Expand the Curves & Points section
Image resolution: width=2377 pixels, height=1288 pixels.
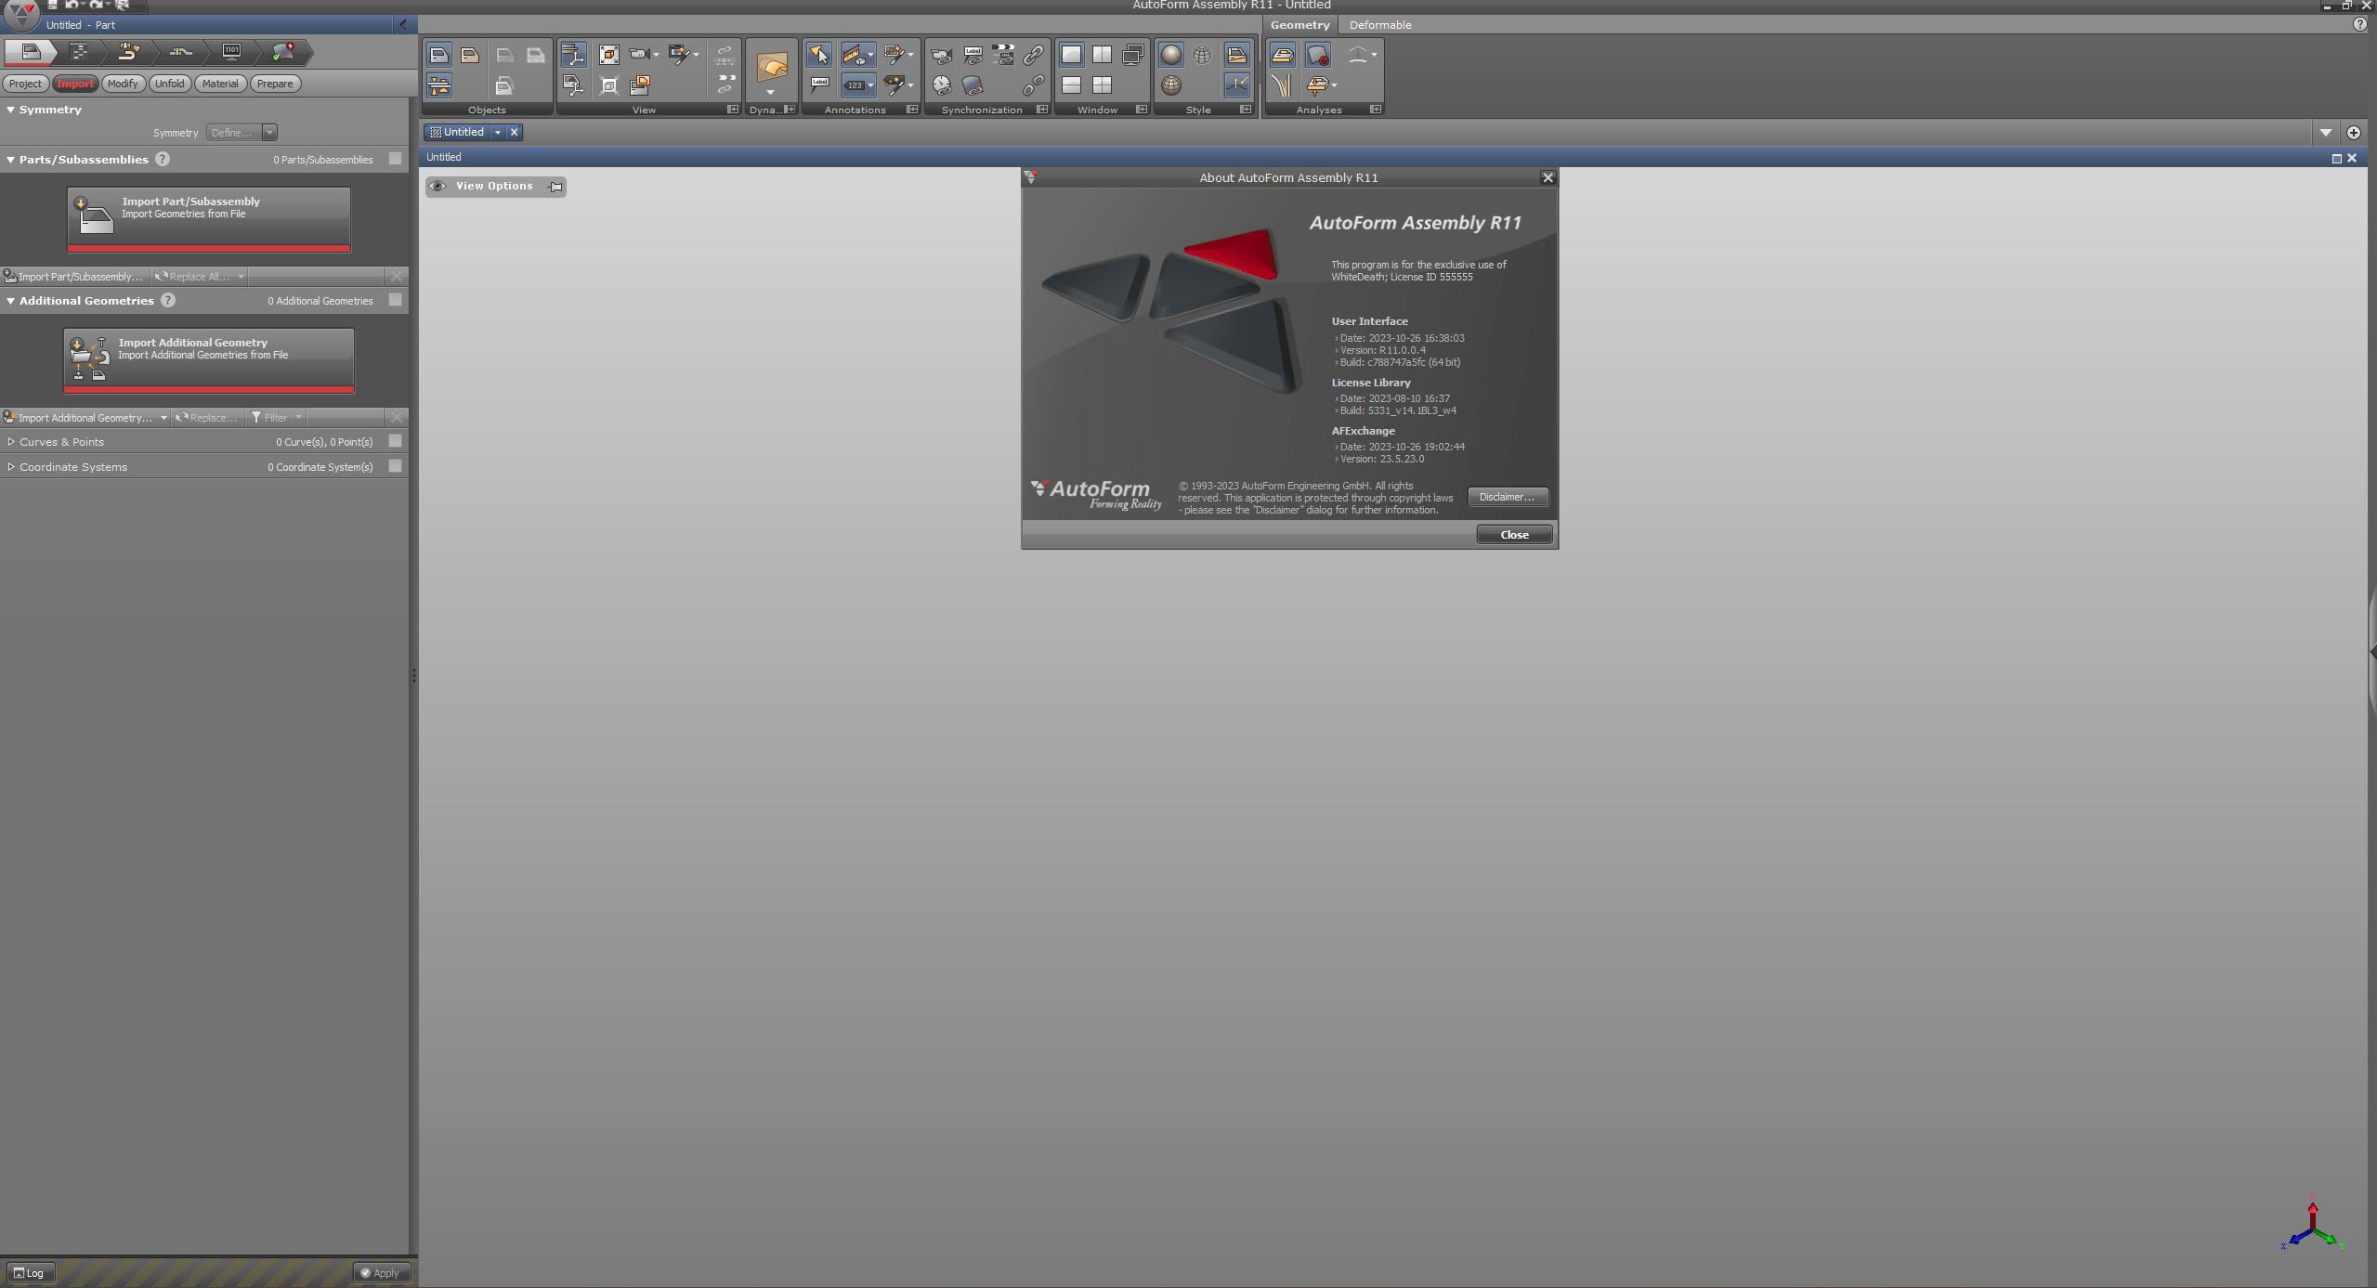11,442
